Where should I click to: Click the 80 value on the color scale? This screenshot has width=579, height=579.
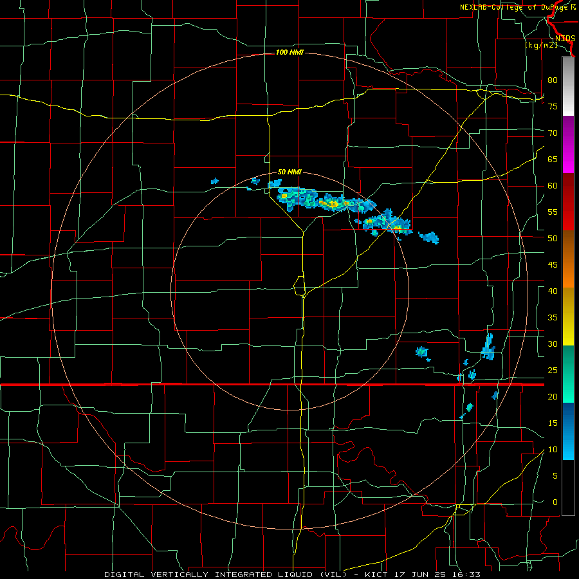[x=553, y=80]
